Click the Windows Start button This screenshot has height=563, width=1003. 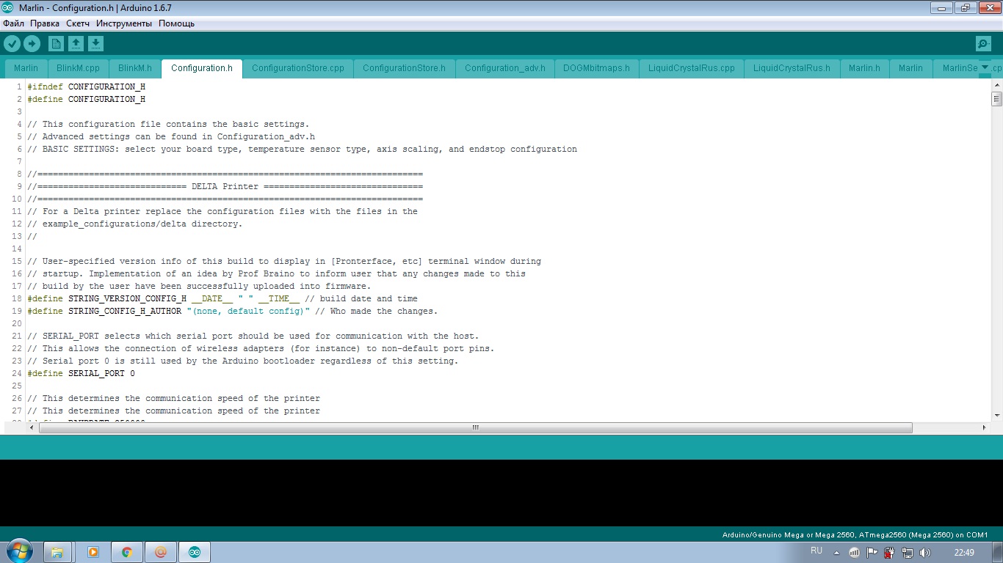coord(19,551)
